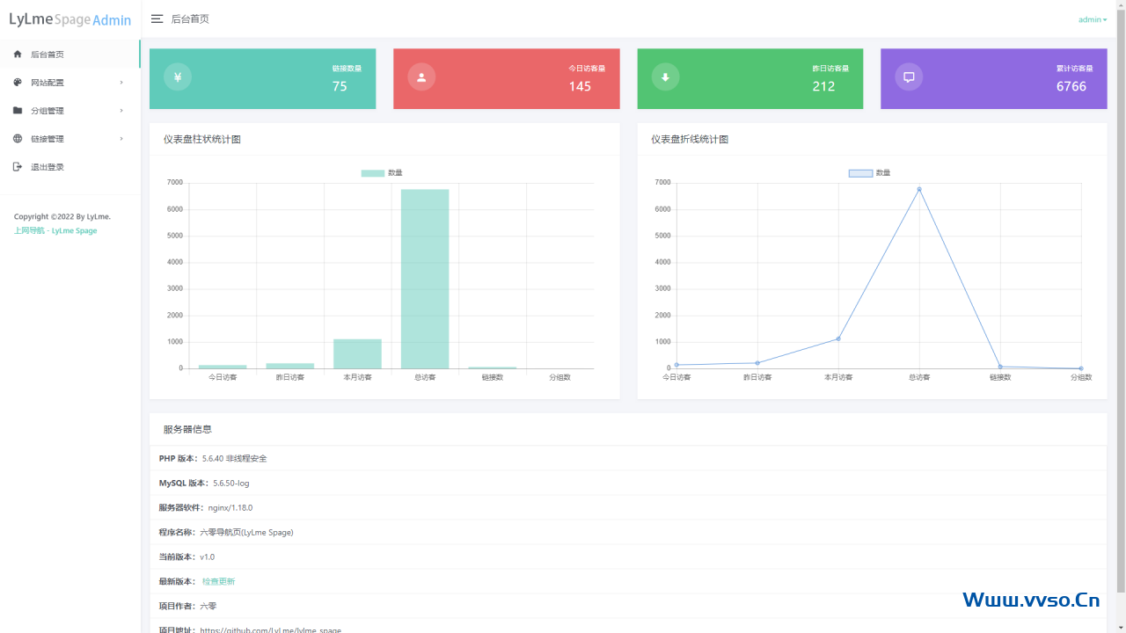Viewport: 1126px width, 633px height.
Task: Click the home icon beside 后台首页
Action: tap(18, 55)
